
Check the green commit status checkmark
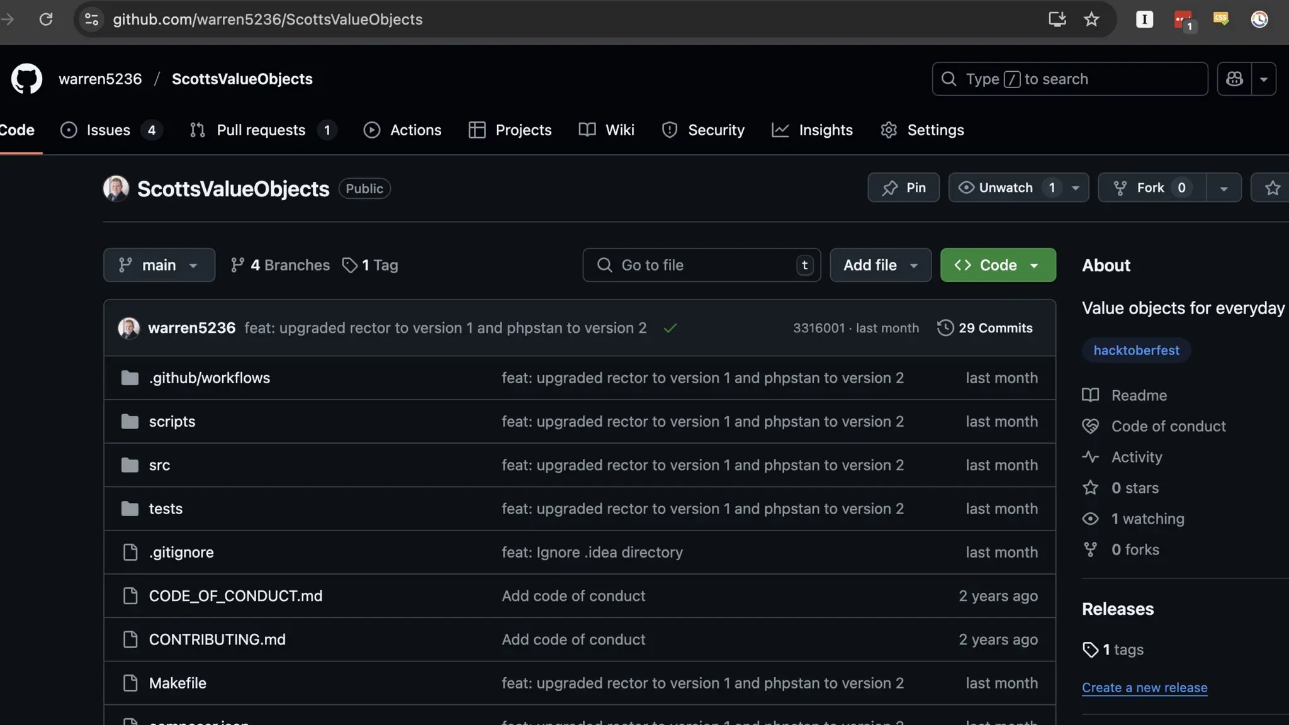[x=670, y=328]
